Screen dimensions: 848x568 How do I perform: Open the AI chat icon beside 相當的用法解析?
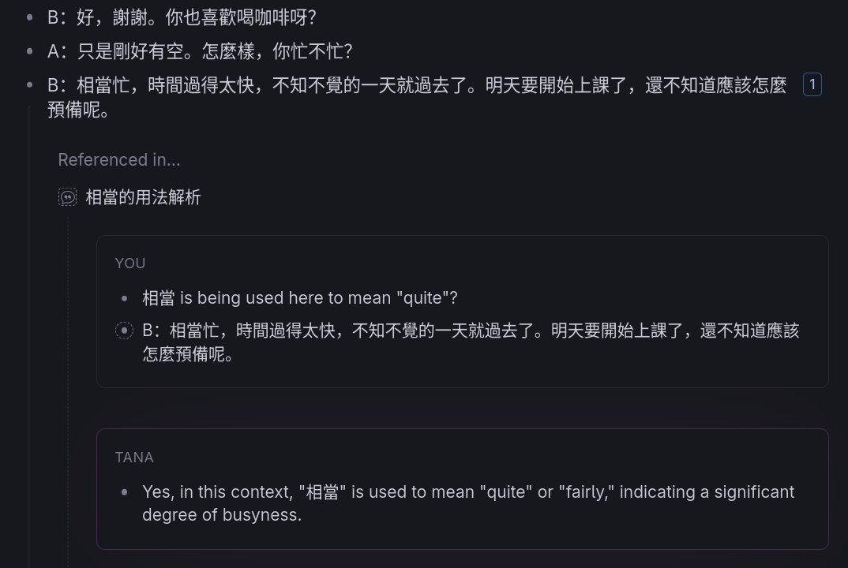pos(68,196)
